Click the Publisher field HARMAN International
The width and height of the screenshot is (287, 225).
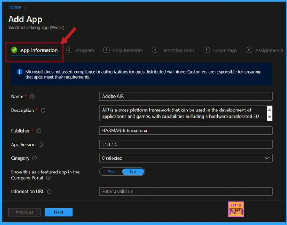(186, 131)
